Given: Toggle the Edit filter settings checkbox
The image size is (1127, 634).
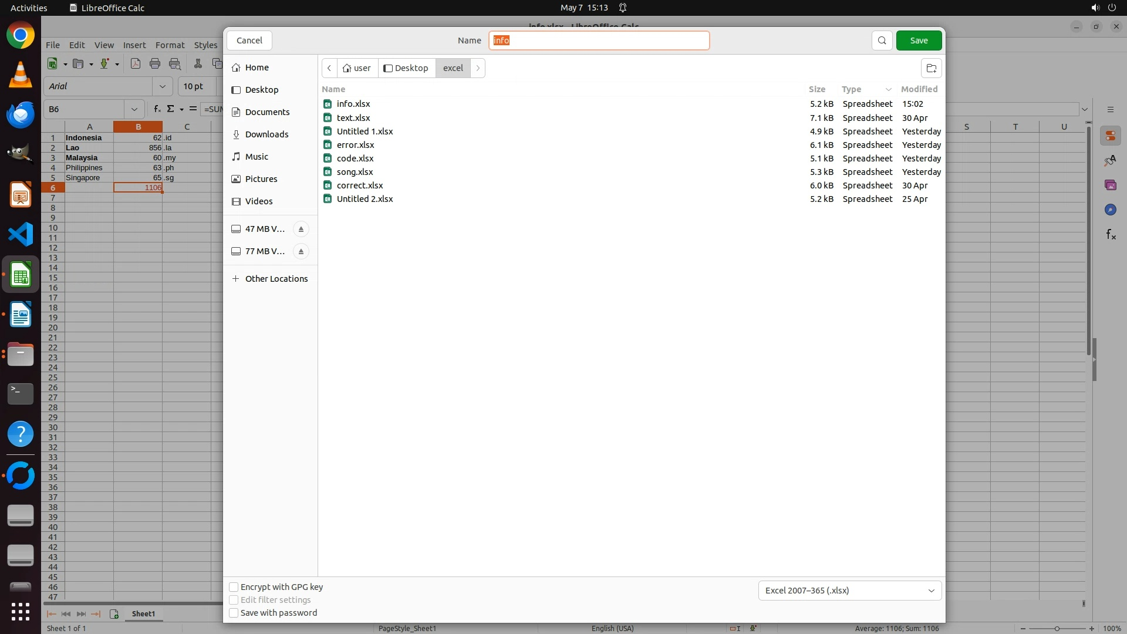Looking at the screenshot, I should (234, 600).
